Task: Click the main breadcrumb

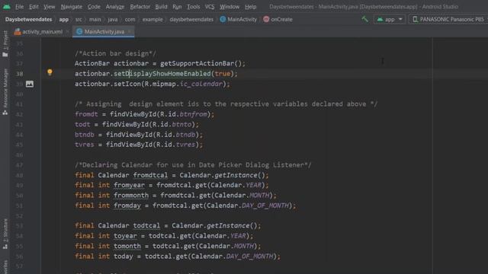Action: point(95,19)
